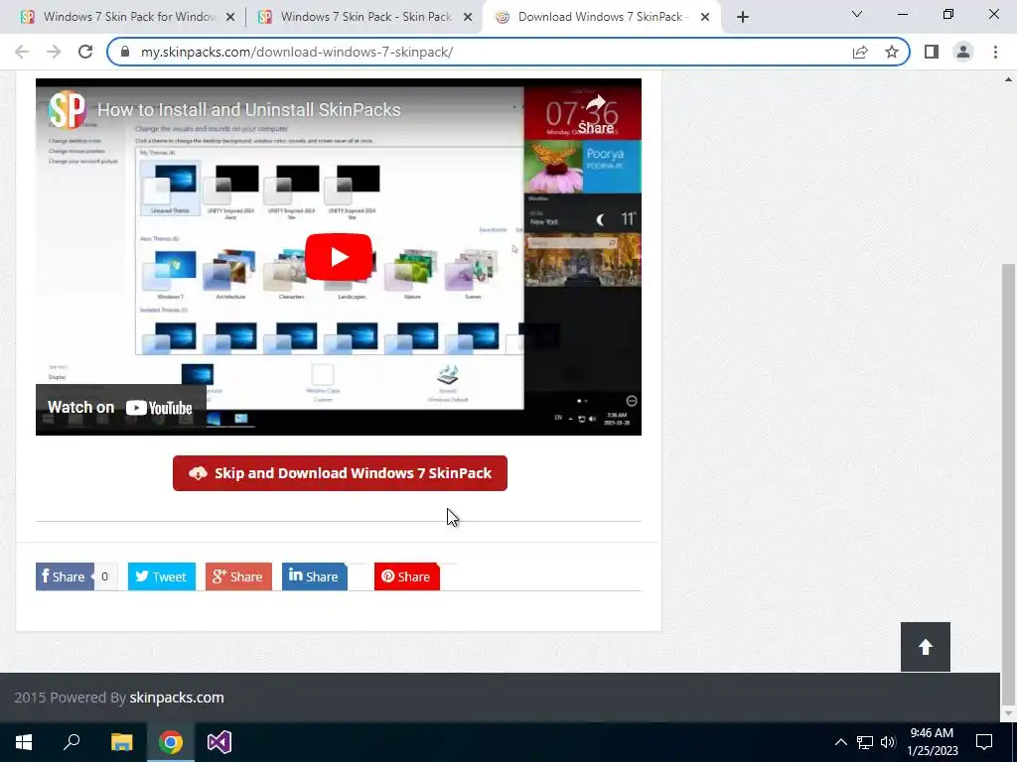Share on Pinterest

point(406,576)
